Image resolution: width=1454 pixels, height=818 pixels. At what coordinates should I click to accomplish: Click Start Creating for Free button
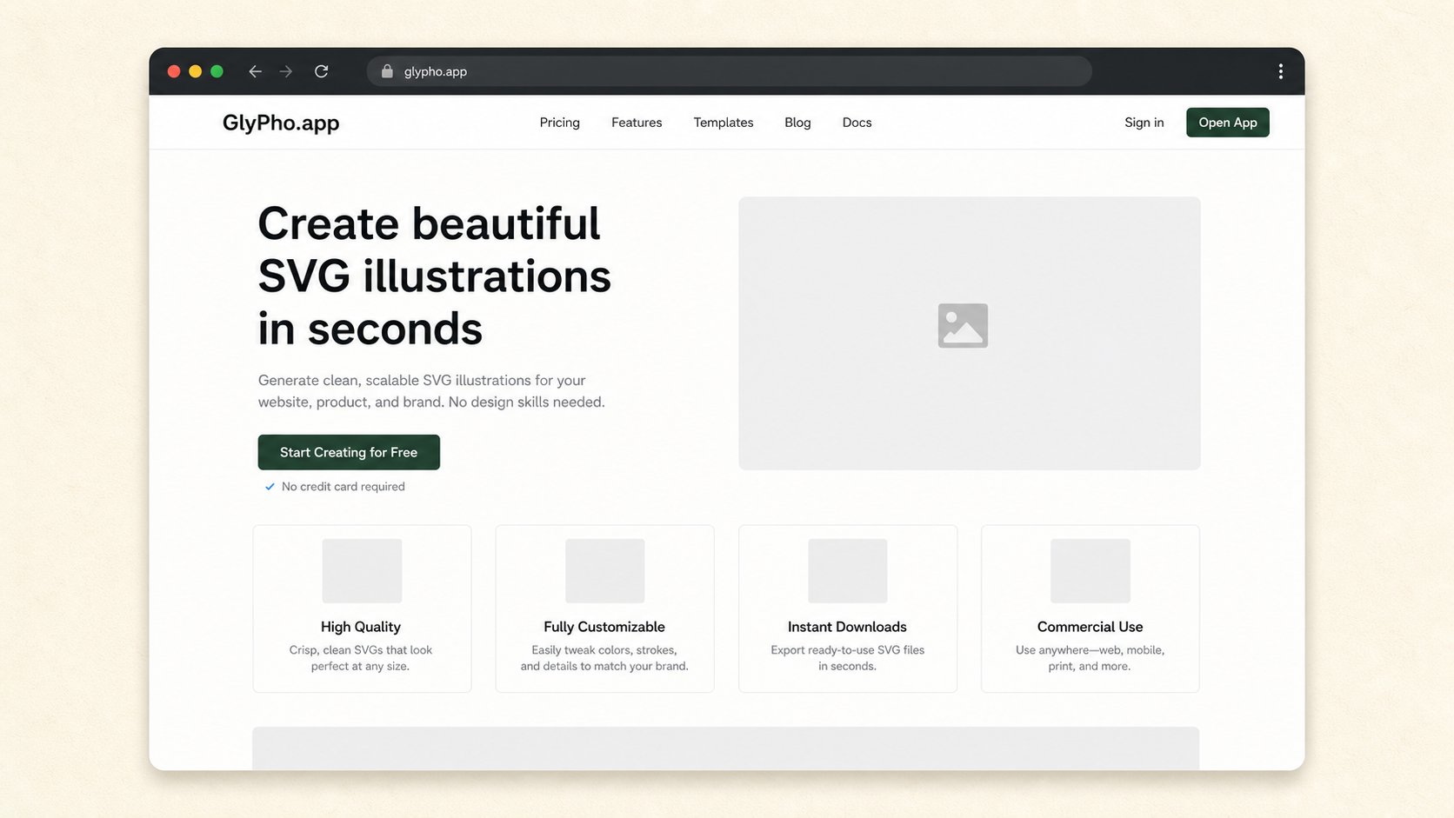click(349, 452)
